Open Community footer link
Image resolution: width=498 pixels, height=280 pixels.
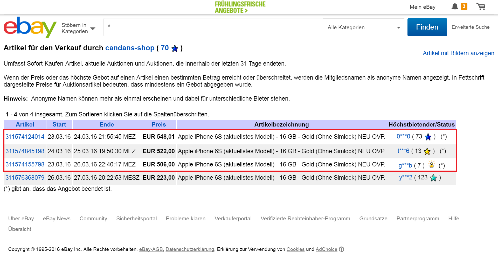[x=93, y=219]
